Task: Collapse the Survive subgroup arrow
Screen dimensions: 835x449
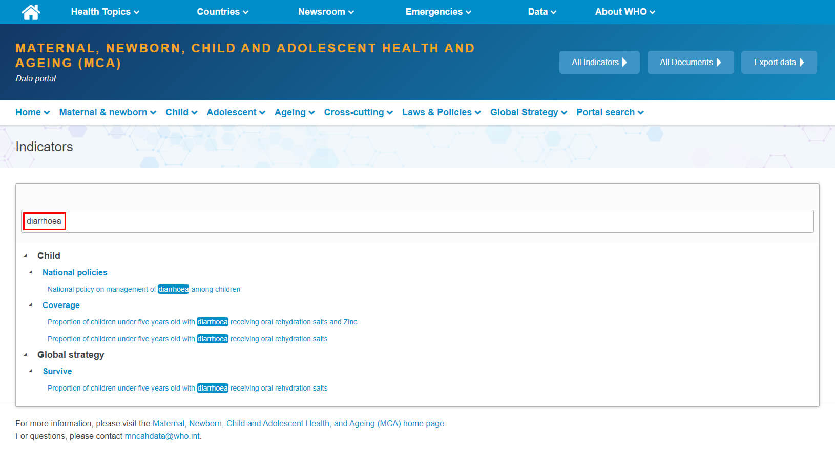Action: click(31, 371)
